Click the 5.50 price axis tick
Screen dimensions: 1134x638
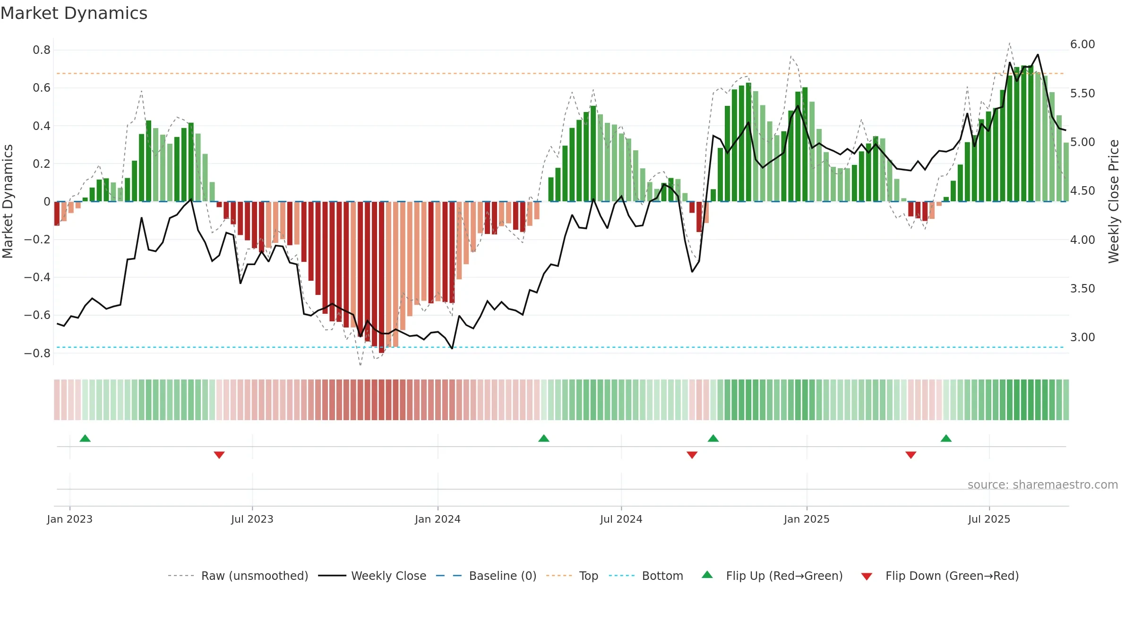pos(1082,94)
